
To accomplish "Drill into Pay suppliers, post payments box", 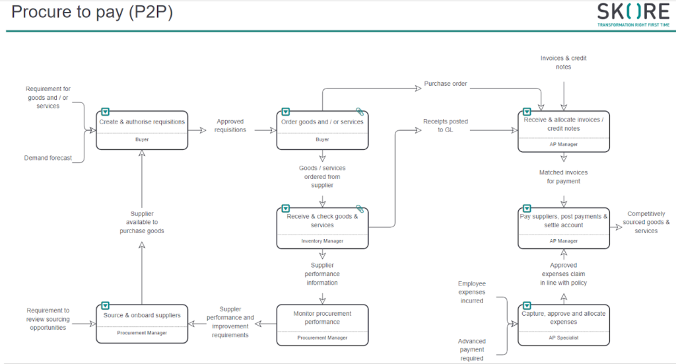I will pyautogui.click(x=527, y=209).
